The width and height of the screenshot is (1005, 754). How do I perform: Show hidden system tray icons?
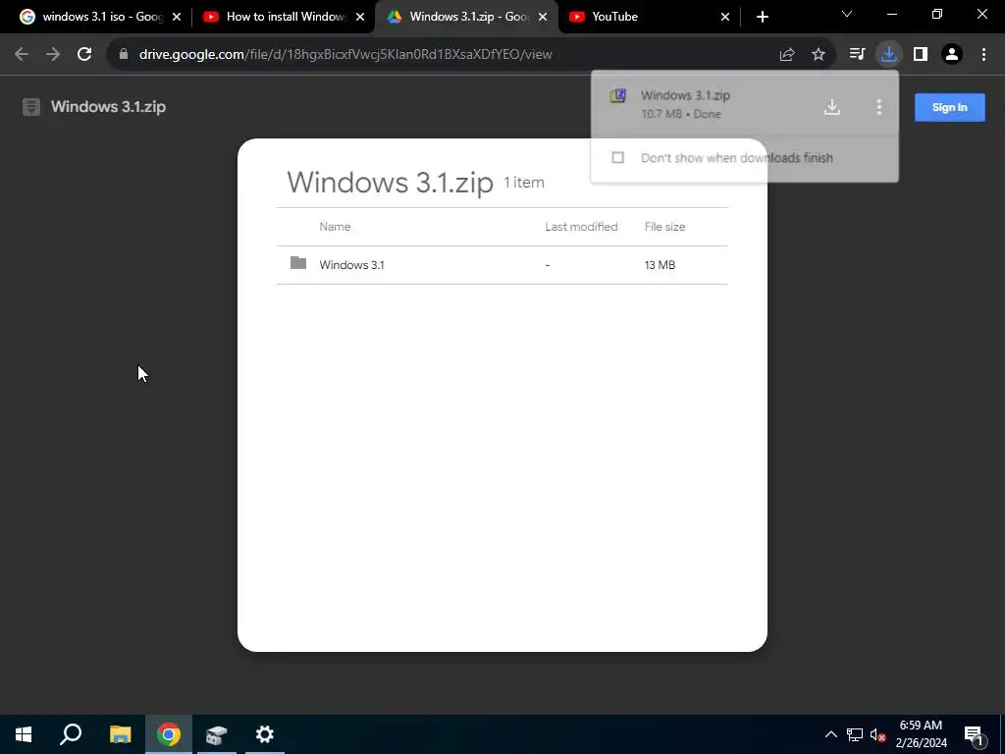[830, 734]
